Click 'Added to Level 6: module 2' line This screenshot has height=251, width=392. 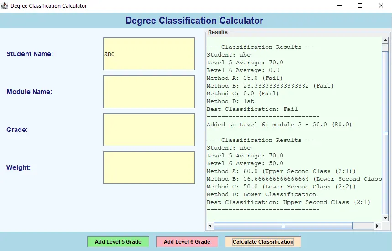[x=279, y=125]
